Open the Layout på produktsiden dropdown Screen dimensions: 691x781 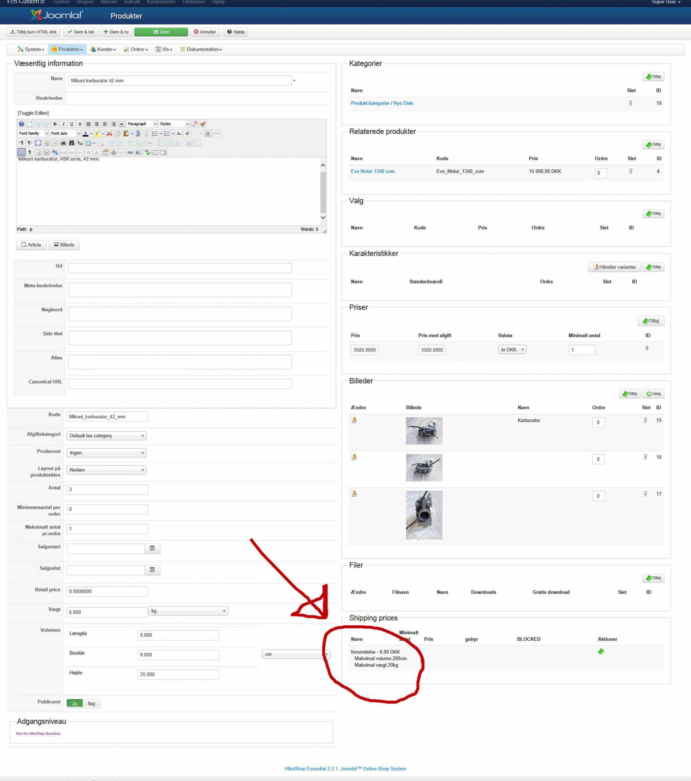coord(107,470)
